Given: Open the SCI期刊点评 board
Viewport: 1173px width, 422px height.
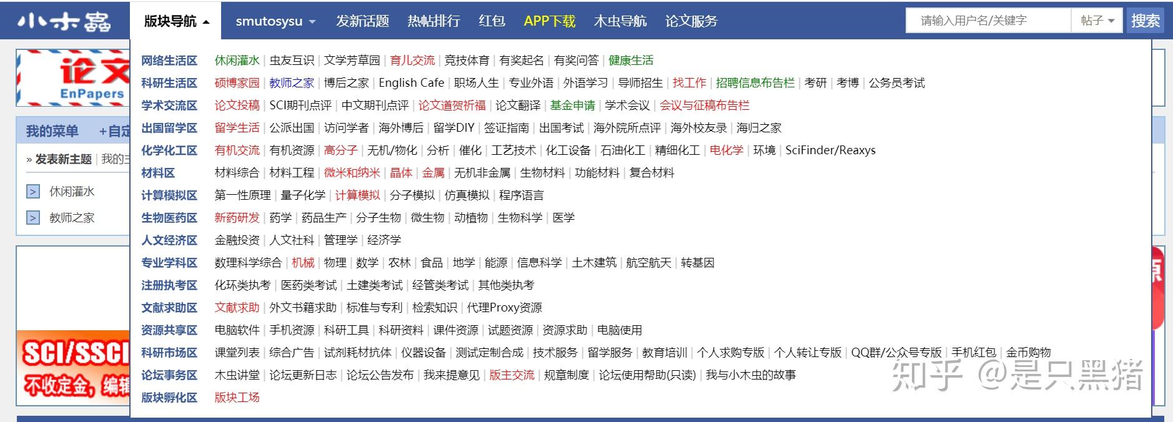Looking at the screenshot, I should point(300,105).
